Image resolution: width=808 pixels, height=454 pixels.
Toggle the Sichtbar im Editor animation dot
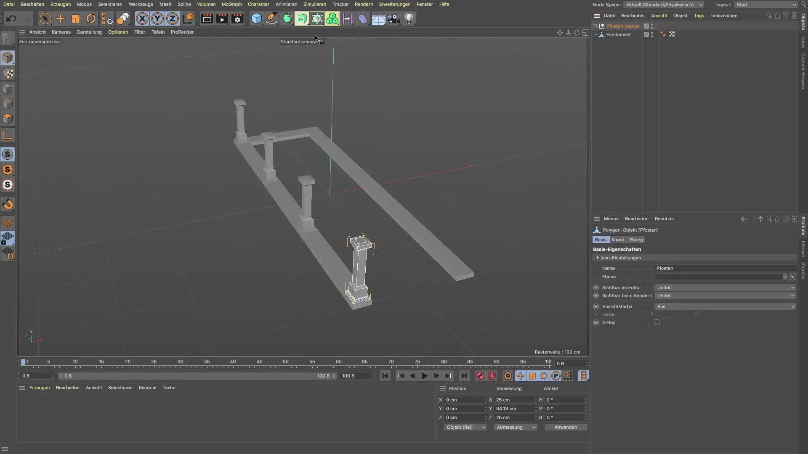pyautogui.click(x=596, y=288)
